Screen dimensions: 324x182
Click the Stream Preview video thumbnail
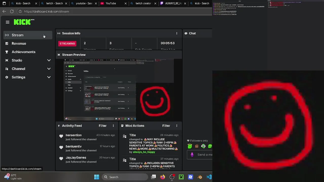coord(119,90)
